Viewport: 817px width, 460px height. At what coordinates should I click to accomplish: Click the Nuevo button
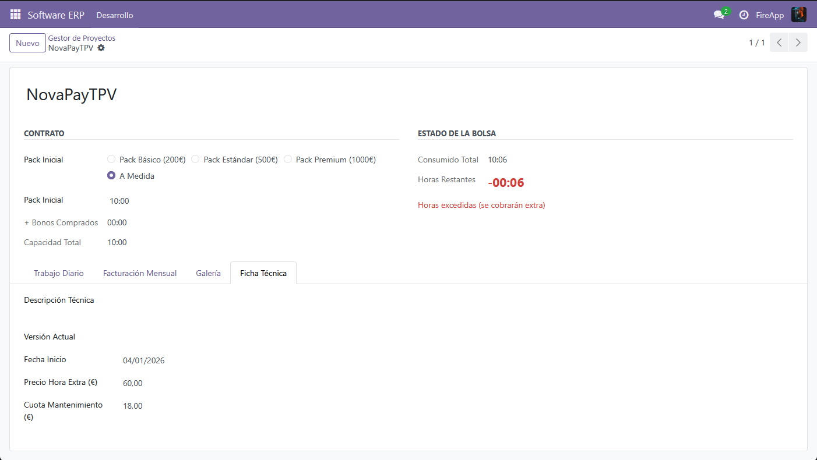(x=27, y=43)
